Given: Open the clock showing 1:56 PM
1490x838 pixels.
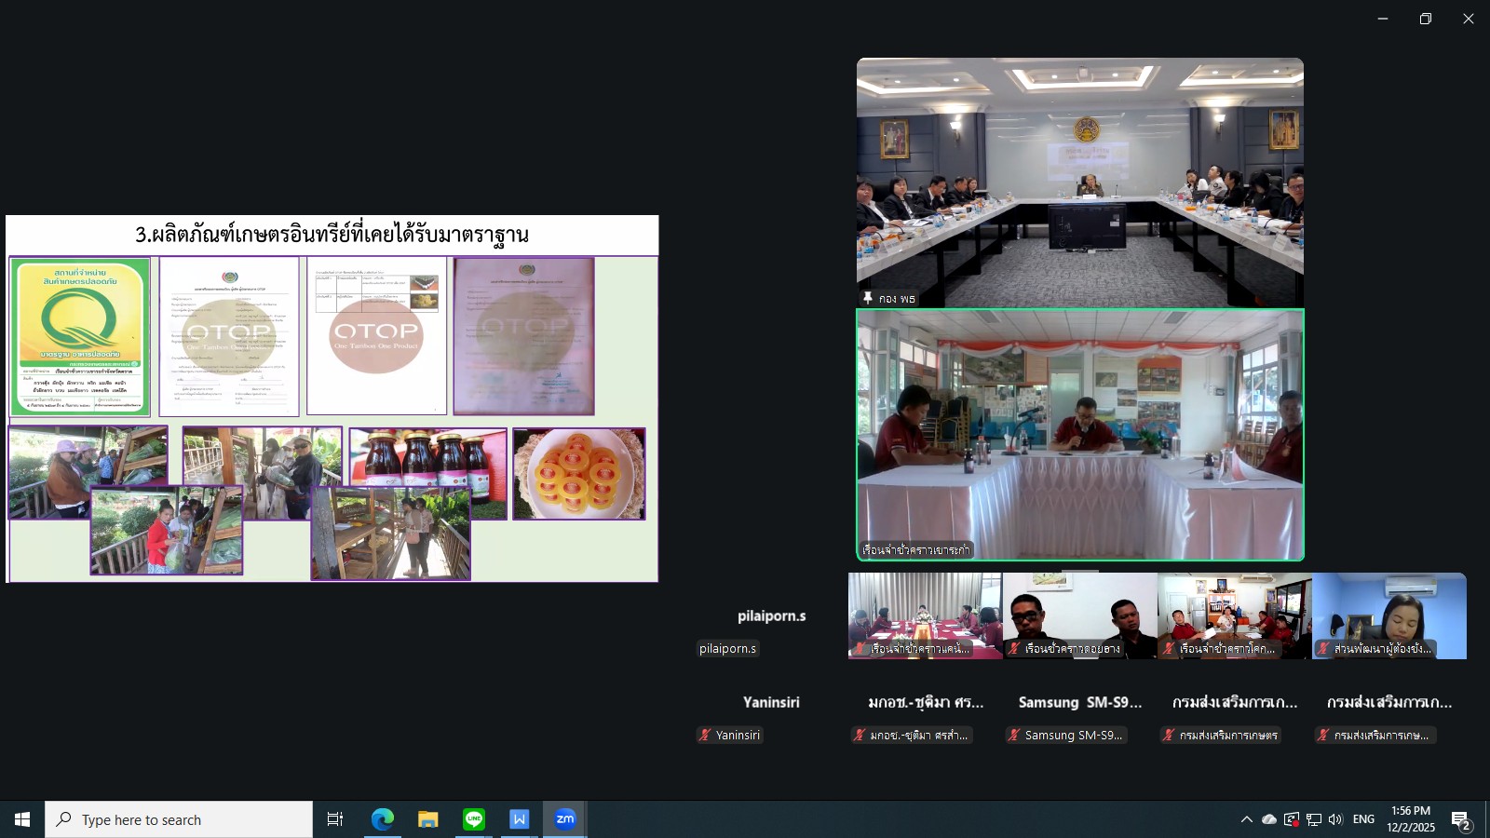Looking at the screenshot, I should tap(1411, 819).
